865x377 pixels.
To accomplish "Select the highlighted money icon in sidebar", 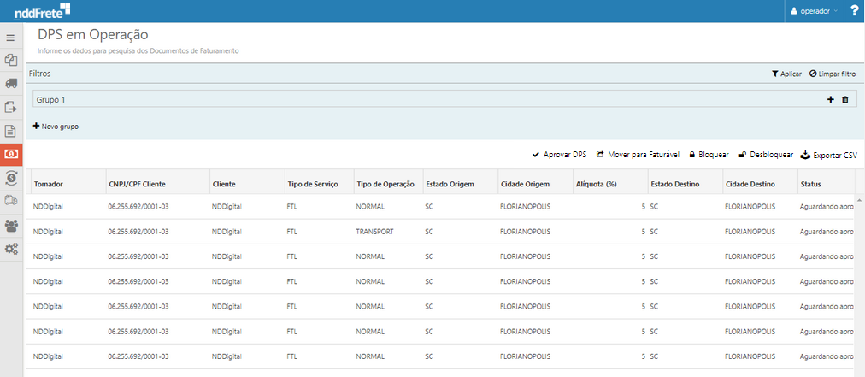I will click(11, 154).
